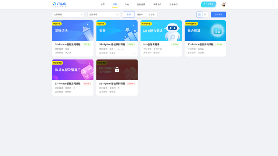Screen dimensions: 278x156
Task: Open the 数据类型及运算符 course thumbnail
Action: [x=73, y=70]
